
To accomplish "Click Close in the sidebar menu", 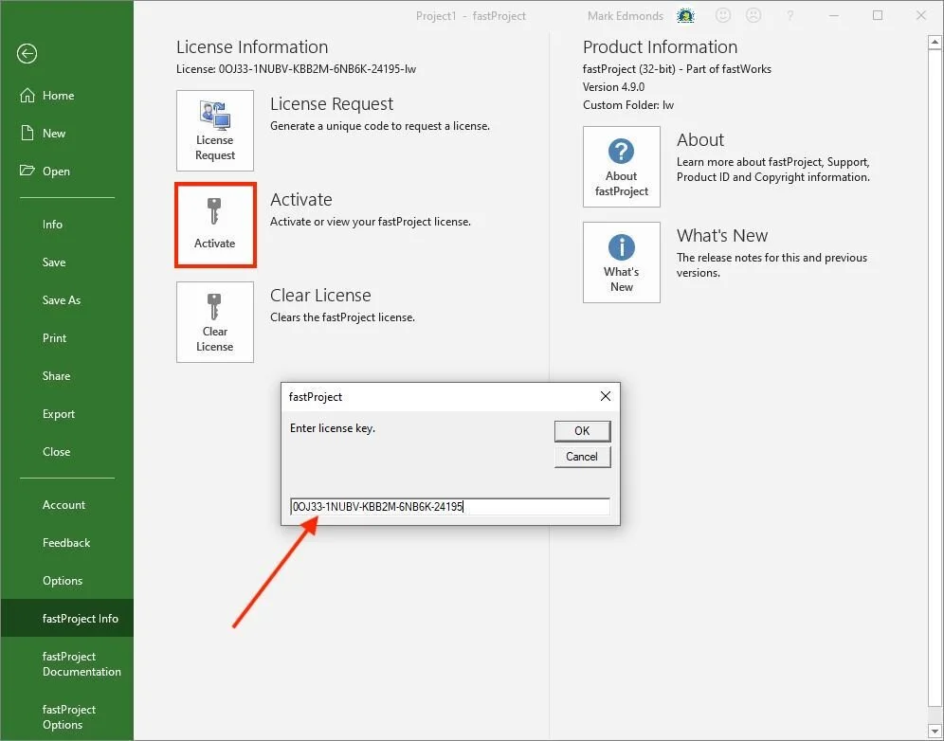I will coord(56,451).
